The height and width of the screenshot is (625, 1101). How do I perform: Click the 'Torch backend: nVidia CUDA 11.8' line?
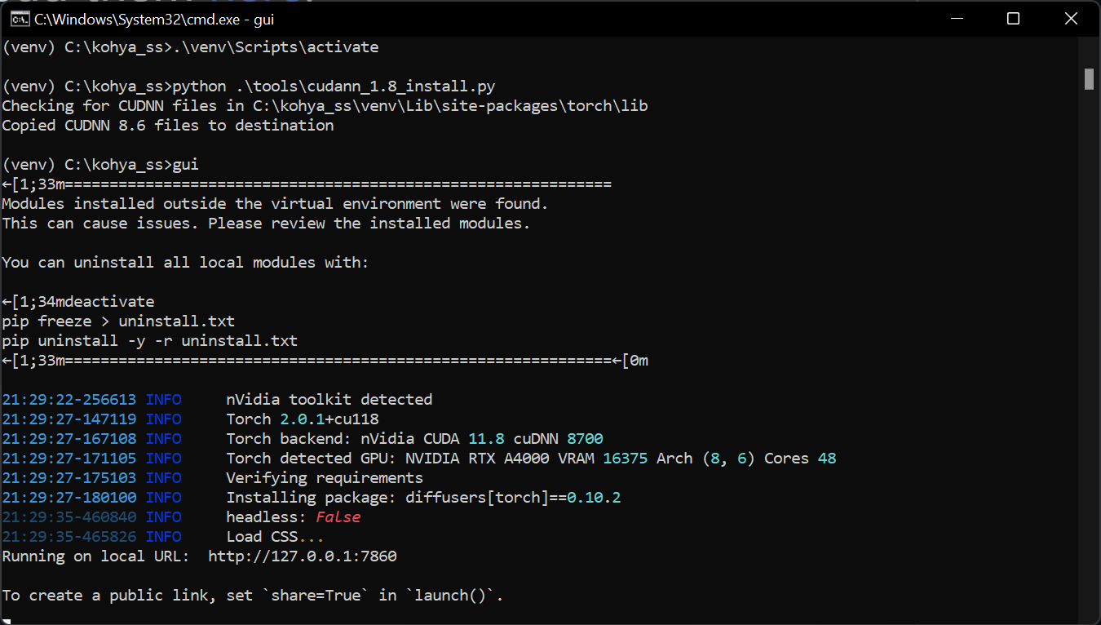tap(414, 439)
